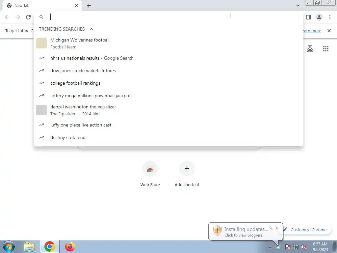Open the clock showing 6:57 AM
The image size is (337, 253).
pyautogui.click(x=320, y=247)
